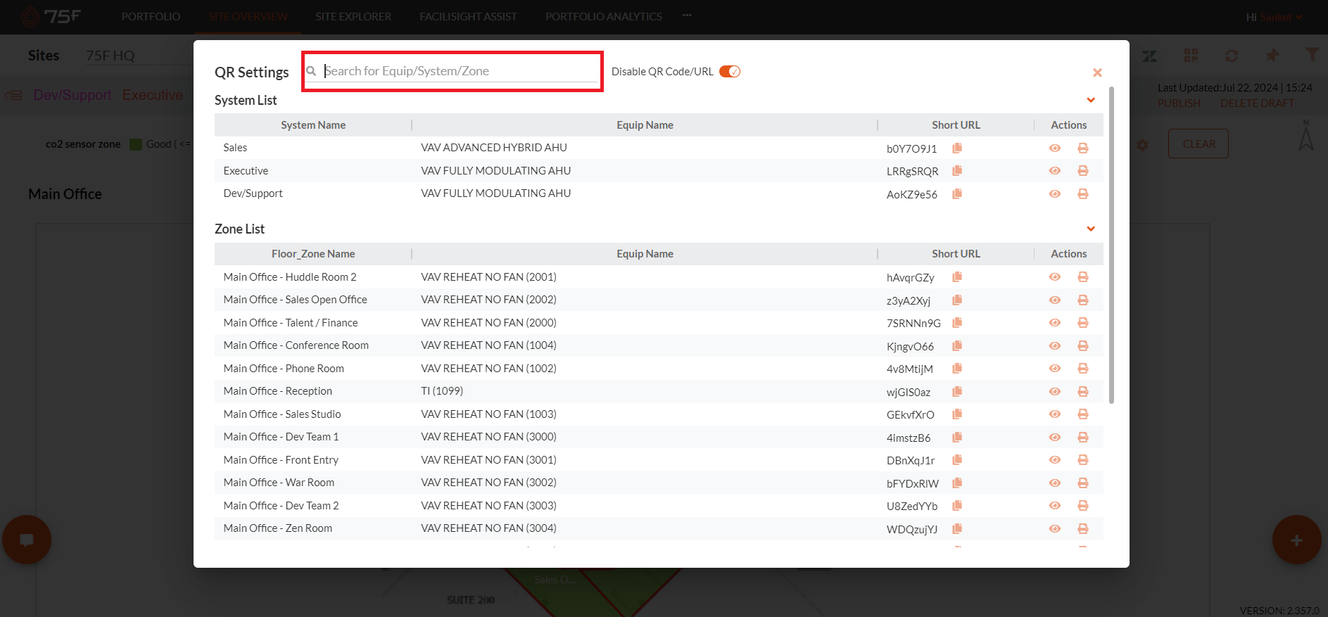Image resolution: width=1328 pixels, height=617 pixels.
Task: Open the Portfolio tab
Action: [x=151, y=16]
